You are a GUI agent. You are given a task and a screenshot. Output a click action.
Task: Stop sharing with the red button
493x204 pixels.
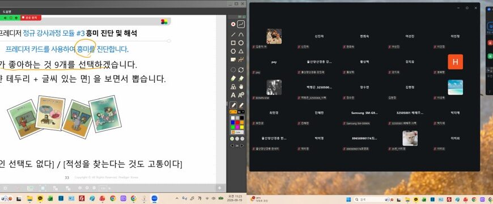coord(31,18)
